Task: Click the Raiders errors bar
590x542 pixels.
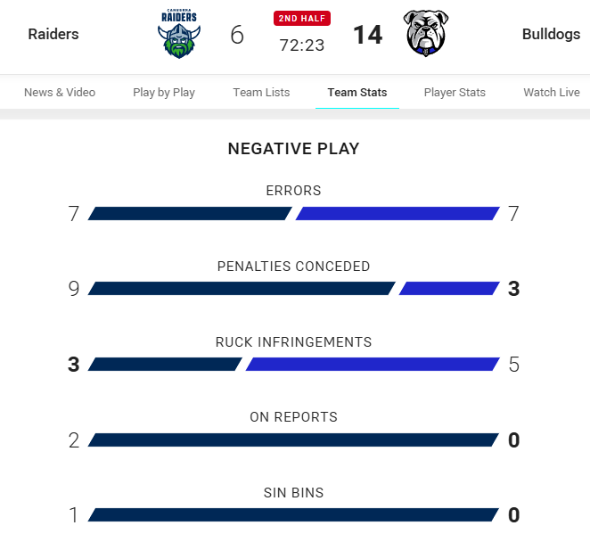Action: [190, 213]
